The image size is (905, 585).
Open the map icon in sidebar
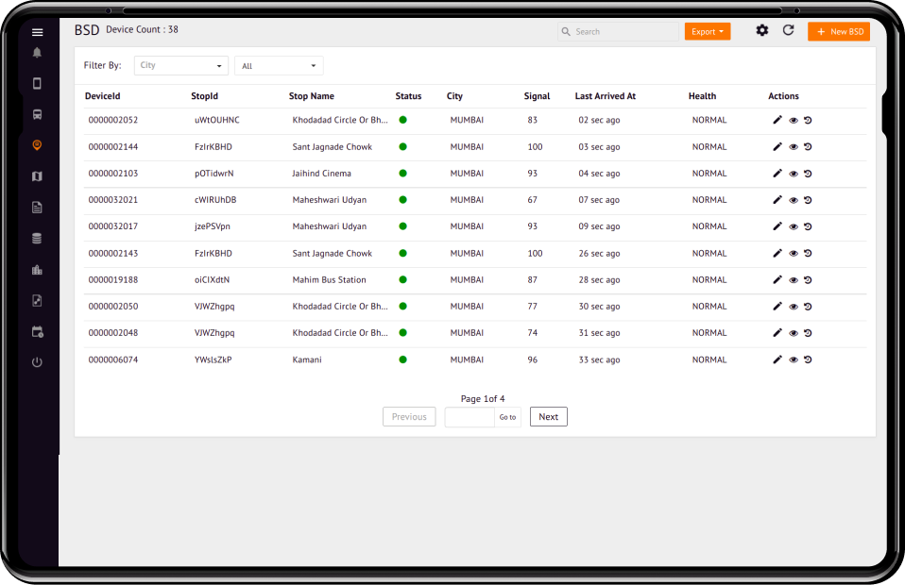(x=37, y=176)
